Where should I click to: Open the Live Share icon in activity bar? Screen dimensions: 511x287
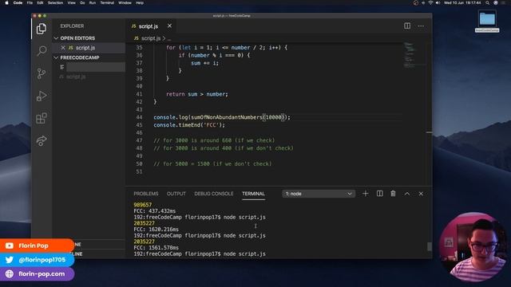point(42,140)
